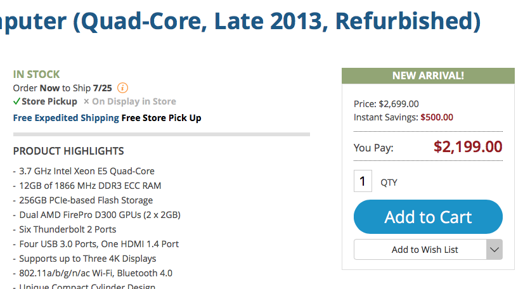
Task: Click the $2,199.00 You Pay price
Action: click(x=468, y=147)
